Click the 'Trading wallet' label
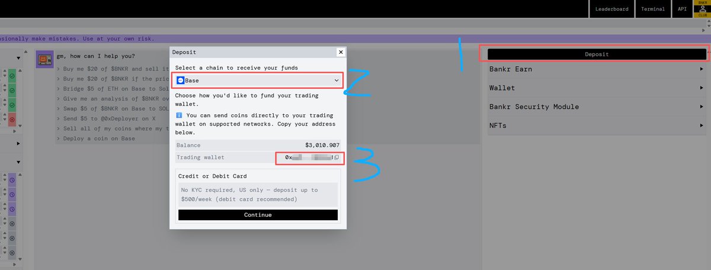The width and height of the screenshot is (711, 270). pyautogui.click(x=200, y=157)
